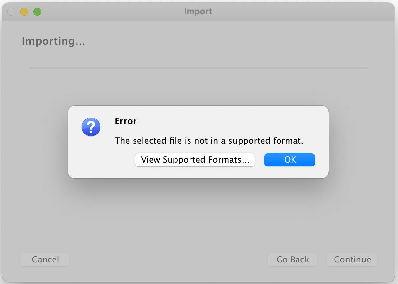Click dimmed area below the error dialog
Image resolution: width=398 pixels, height=284 pixels.
click(x=198, y=215)
